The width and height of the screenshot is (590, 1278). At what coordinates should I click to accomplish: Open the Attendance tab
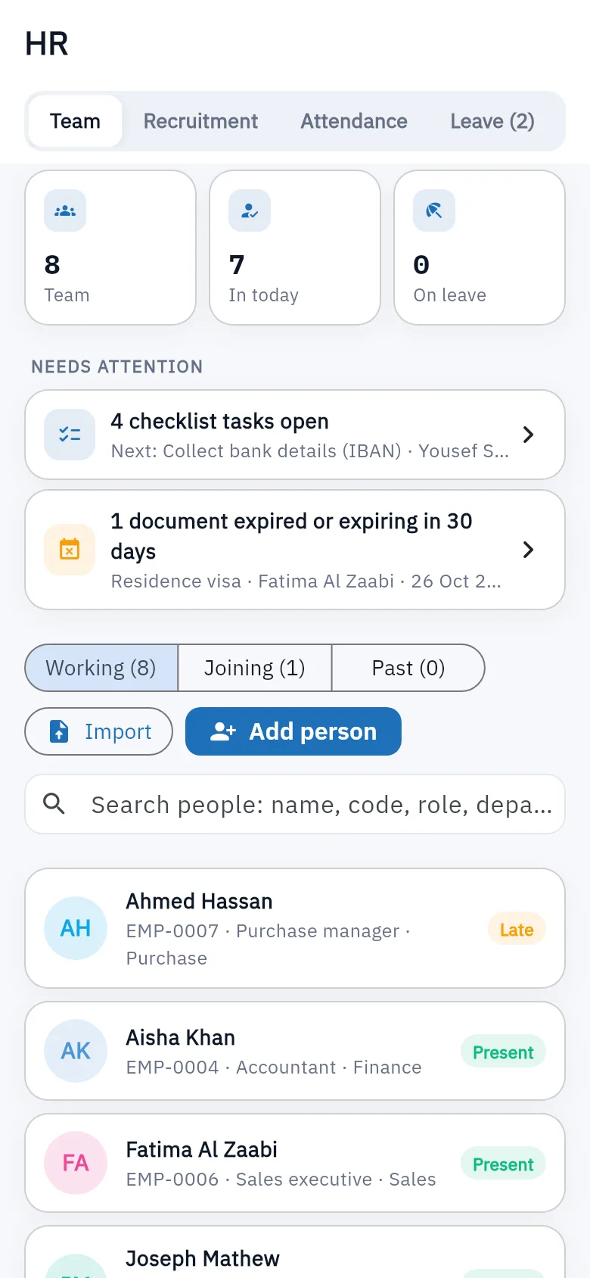(354, 121)
